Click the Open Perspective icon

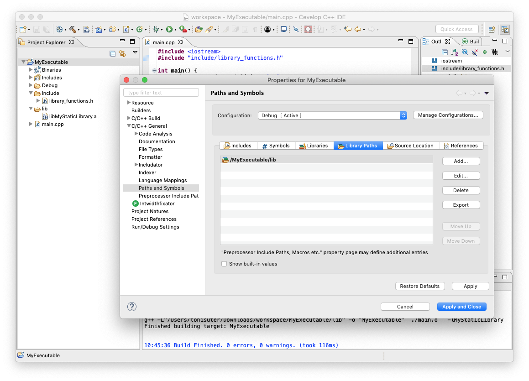point(492,29)
